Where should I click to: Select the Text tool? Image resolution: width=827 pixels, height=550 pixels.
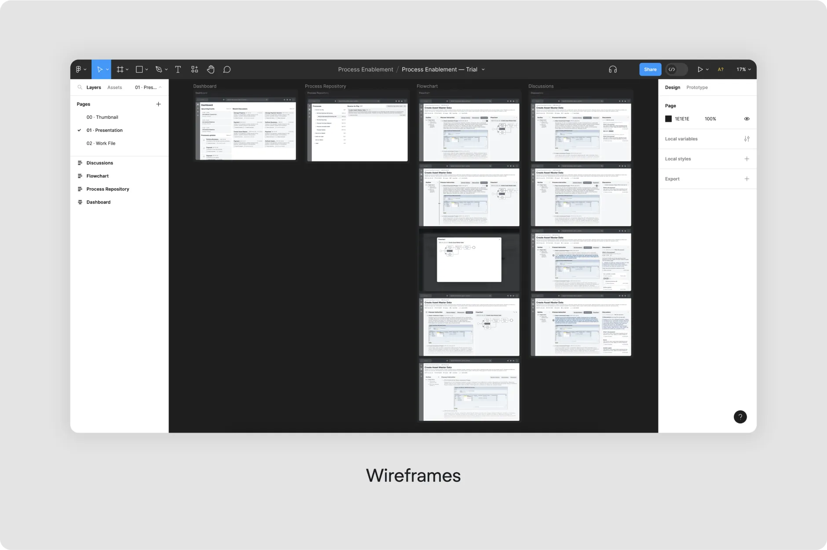pos(178,69)
